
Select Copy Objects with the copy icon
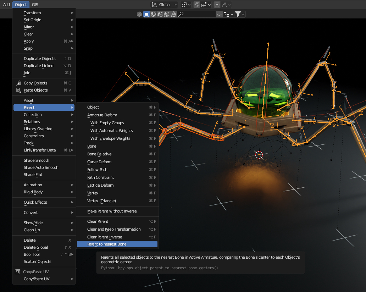tap(44, 83)
